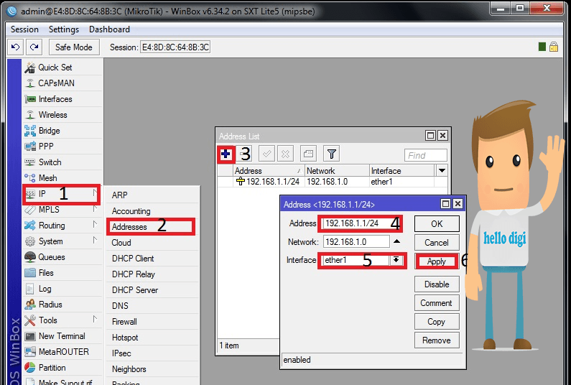This screenshot has height=385, width=571.
Task: Click the Find field in Address List
Action: pyautogui.click(x=426, y=155)
